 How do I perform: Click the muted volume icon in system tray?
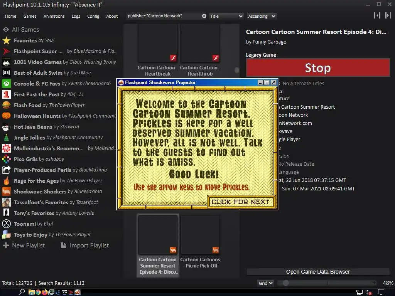[368, 293]
